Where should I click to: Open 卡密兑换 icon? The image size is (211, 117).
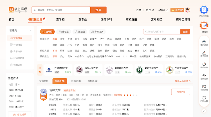tap(204, 87)
